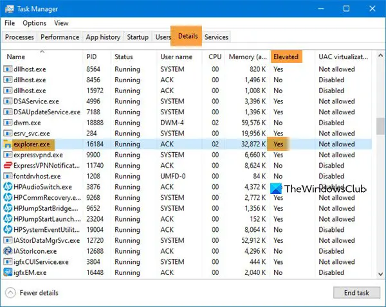Click the red ExpressVPNNotificat icon

8,166
